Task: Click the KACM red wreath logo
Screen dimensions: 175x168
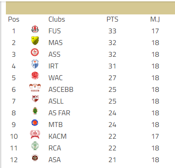Action: tap(35, 134)
